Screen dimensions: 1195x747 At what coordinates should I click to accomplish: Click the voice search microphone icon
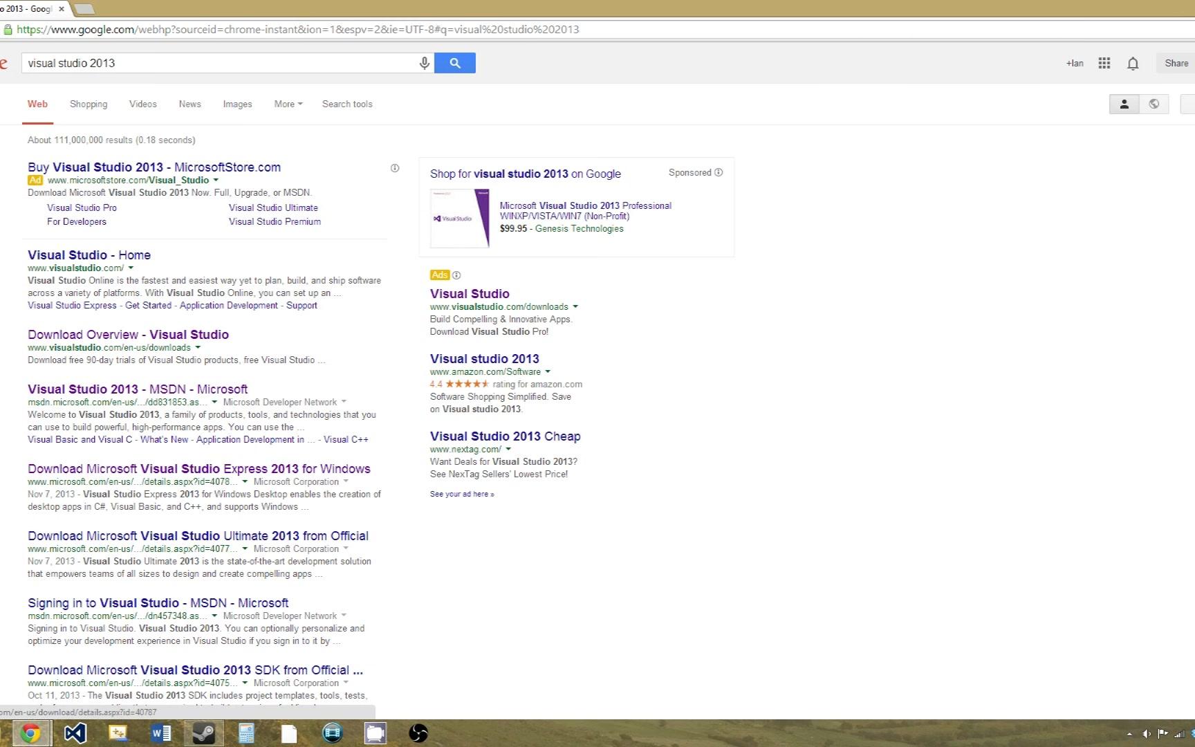tap(425, 63)
